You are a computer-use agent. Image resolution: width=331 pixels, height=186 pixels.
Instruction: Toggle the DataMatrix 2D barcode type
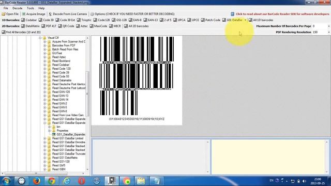[x=31, y=26]
